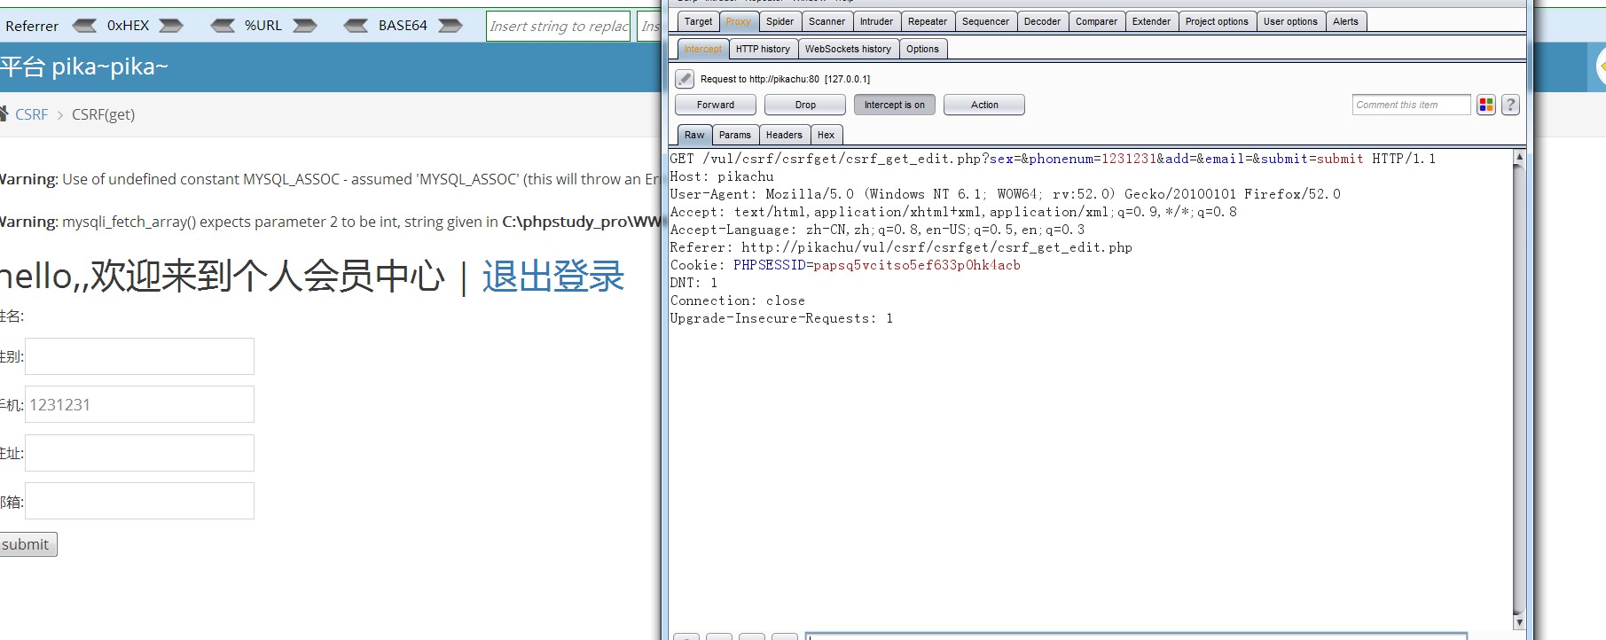1606x640 pixels.
Task: Switch to Params request view
Action: pos(734,135)
